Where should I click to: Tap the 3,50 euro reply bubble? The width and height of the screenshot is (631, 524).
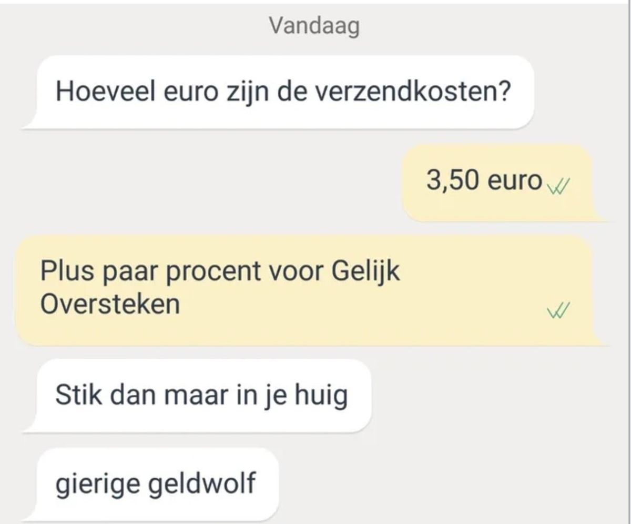(502, 183)
